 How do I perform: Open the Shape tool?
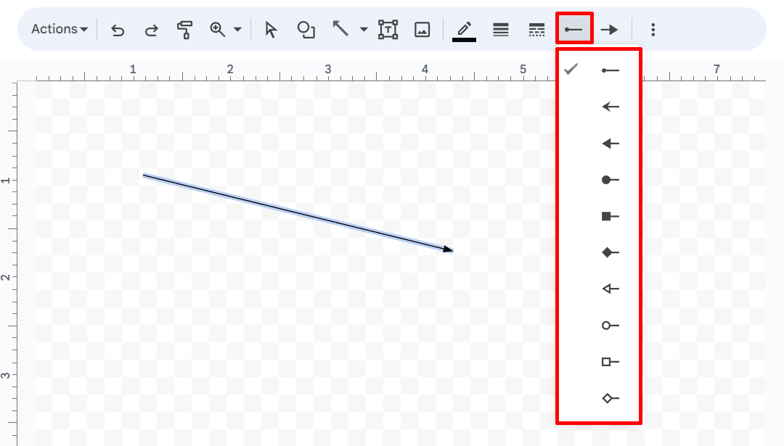click(306, 29)
